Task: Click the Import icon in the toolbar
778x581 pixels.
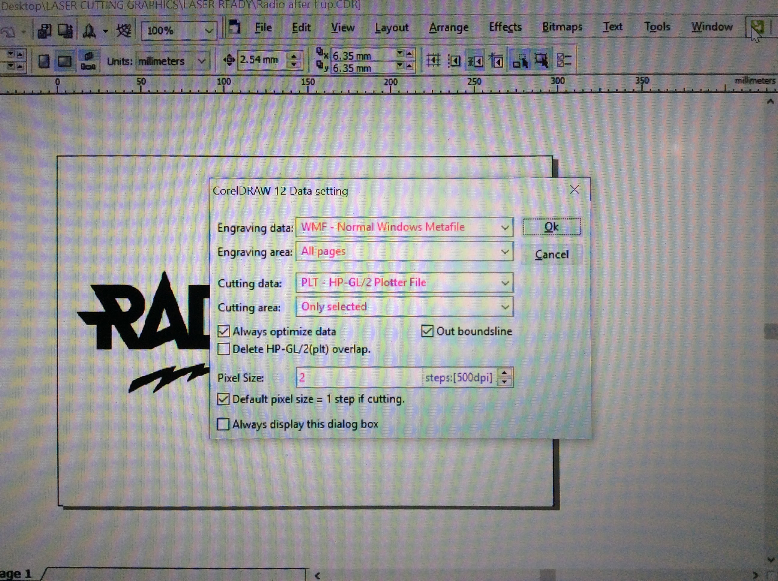Action: tap(45, 31)
